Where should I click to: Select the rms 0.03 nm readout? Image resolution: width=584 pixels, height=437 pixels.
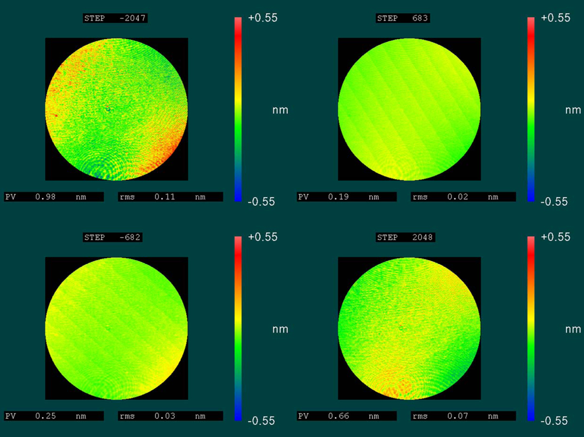(170, 416)
